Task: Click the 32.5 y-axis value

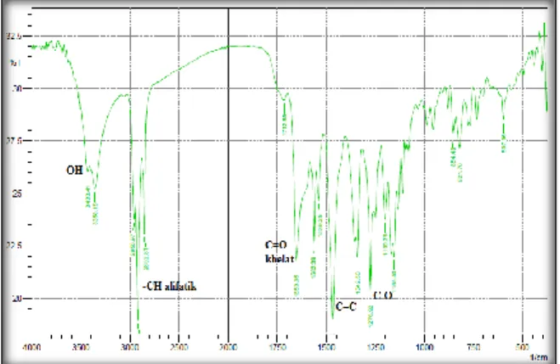Action: tap(14, 36)
